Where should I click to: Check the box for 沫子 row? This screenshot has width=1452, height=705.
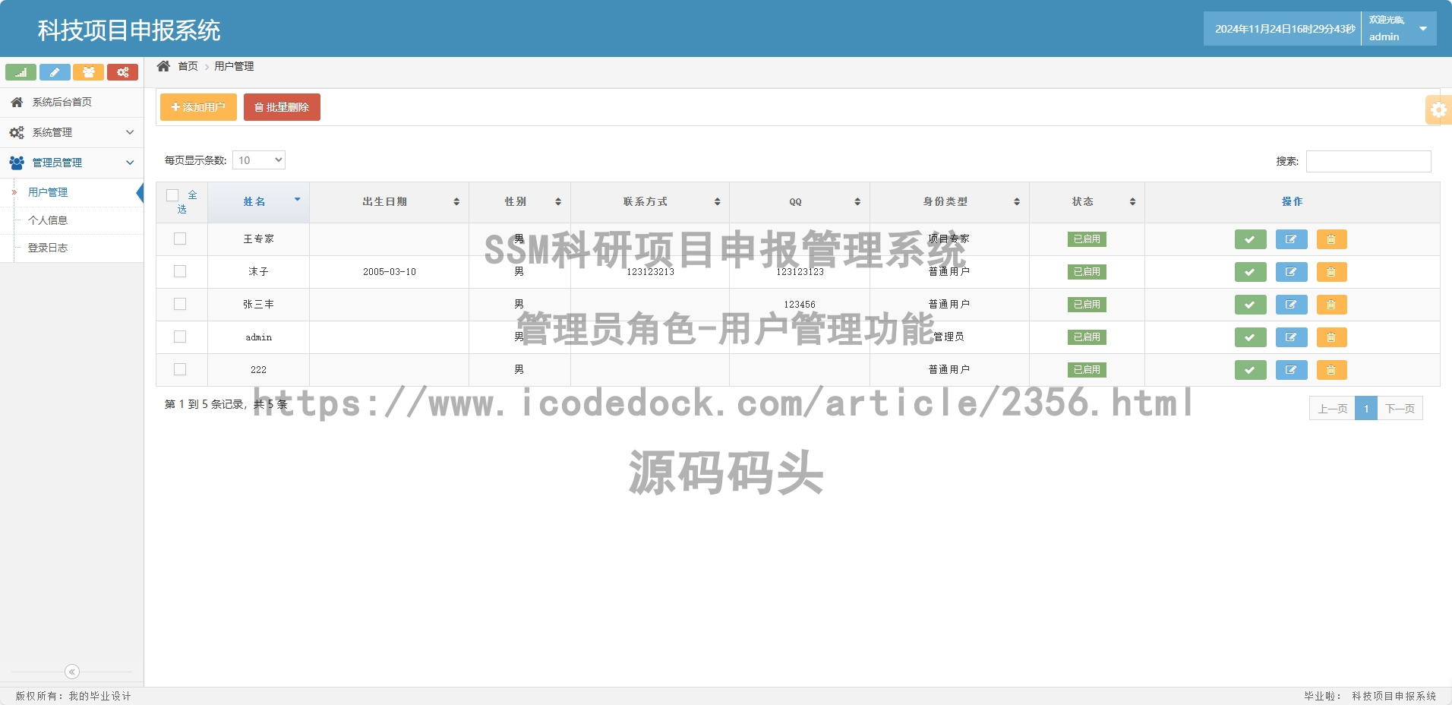180,271
